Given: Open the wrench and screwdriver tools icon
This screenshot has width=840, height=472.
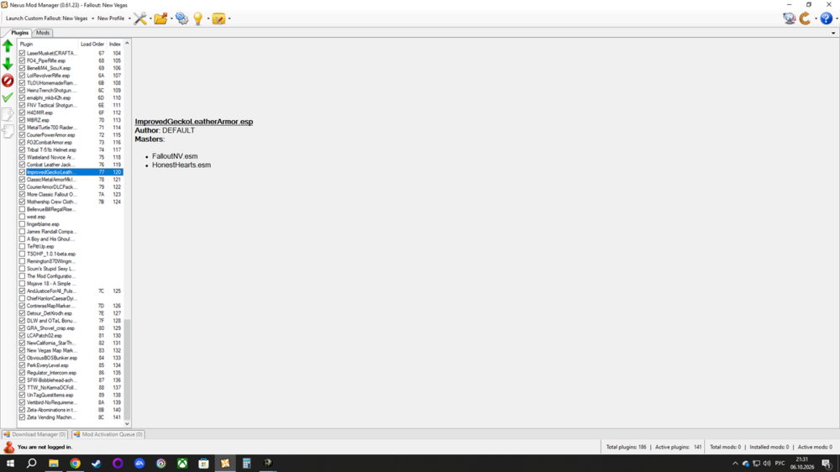Looking at the screenshot, I should 139,18.
